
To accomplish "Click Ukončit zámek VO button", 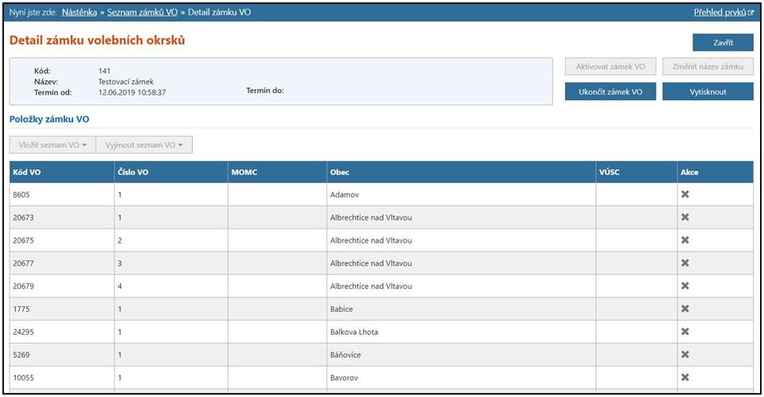I will tap(610, 91).
